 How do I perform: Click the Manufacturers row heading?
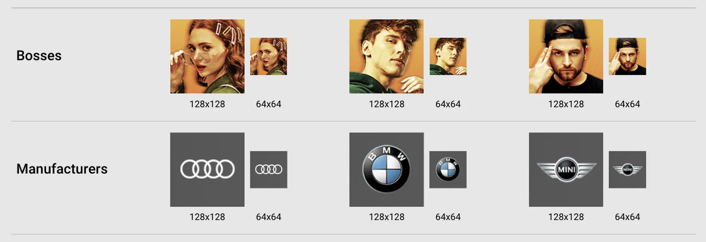[62, 169]
